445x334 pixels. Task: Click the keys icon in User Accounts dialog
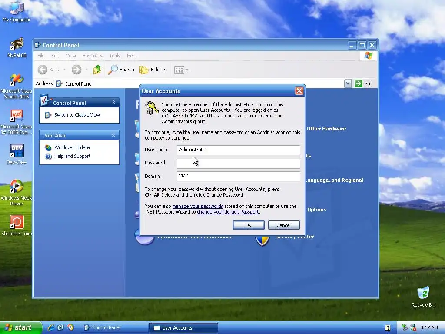pyautogui.click(x=152, y=108)
